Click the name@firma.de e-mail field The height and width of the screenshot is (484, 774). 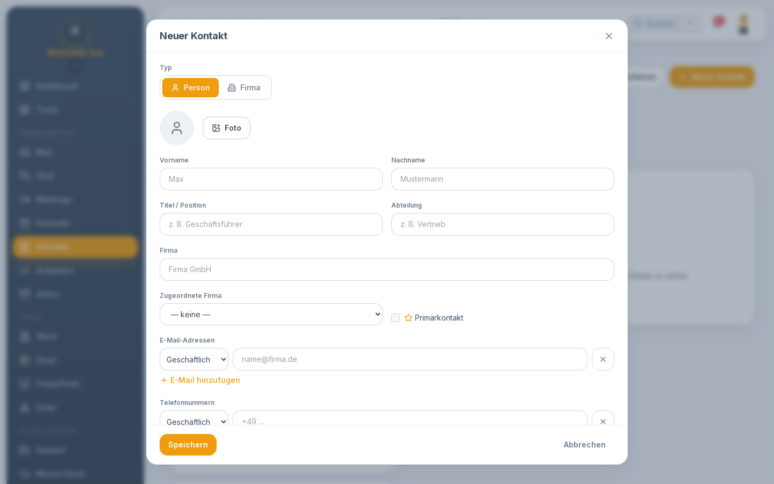(410, 359)
